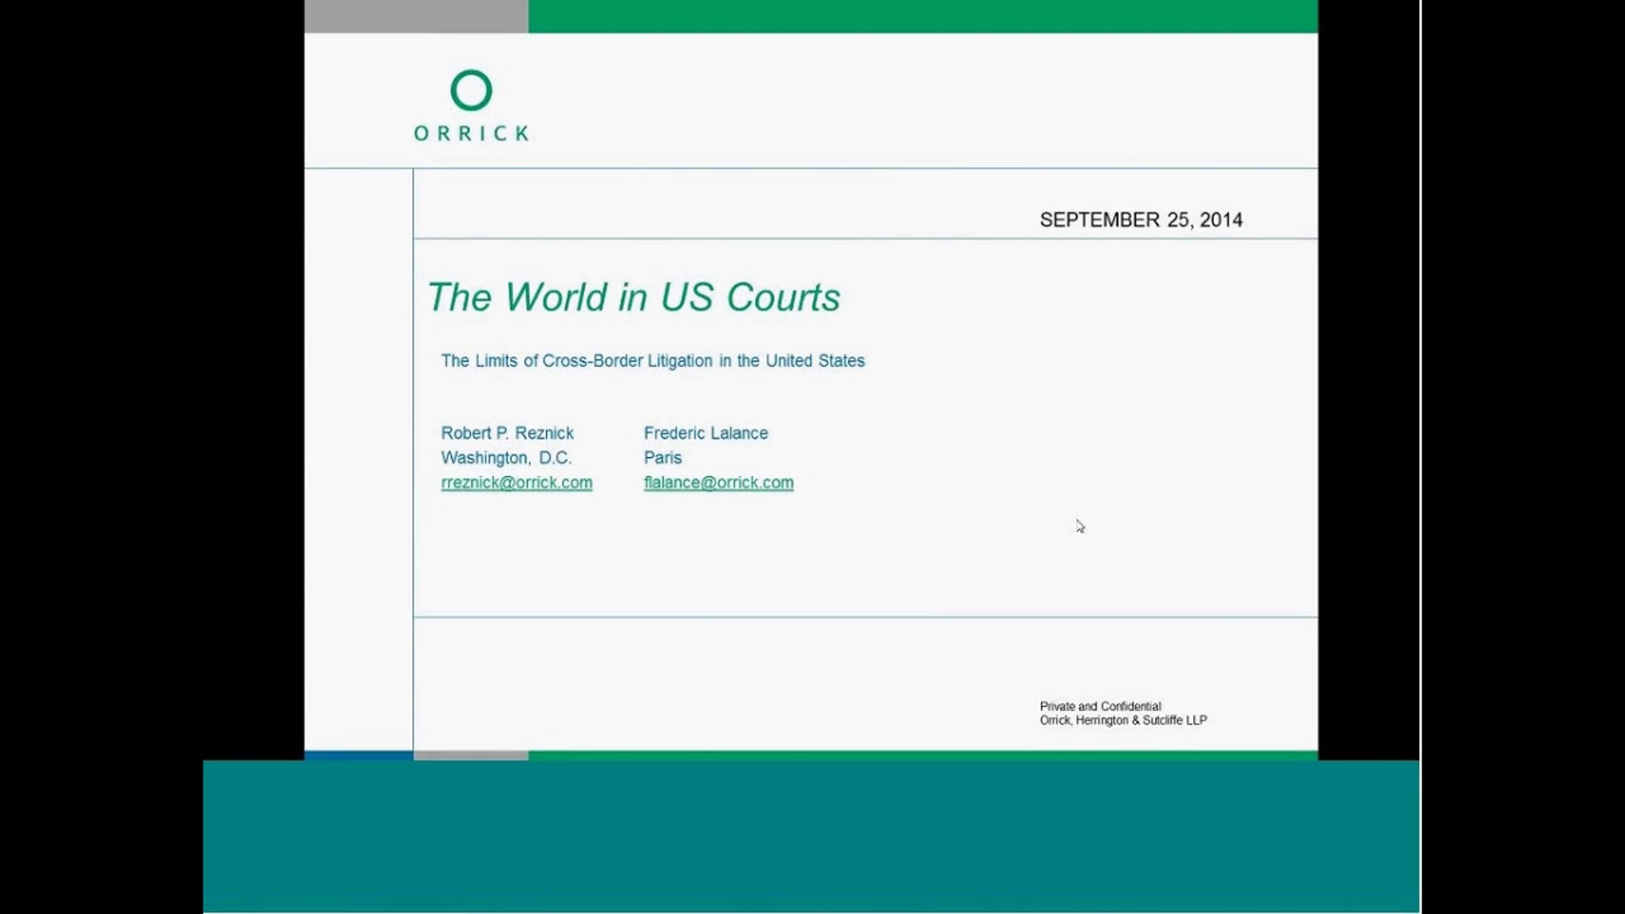Select the title The World in US Courts
This screenshot has height=914, width=1625.
coord(634,297)
